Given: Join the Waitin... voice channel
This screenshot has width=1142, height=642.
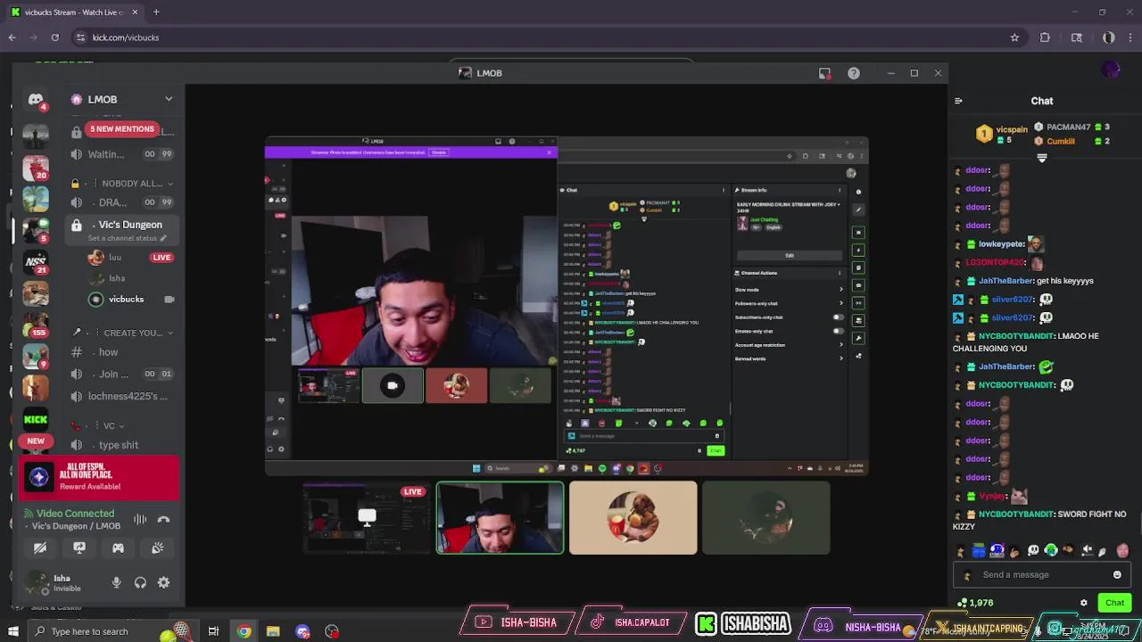Looking at the screenshot, I should pos(122,154).
